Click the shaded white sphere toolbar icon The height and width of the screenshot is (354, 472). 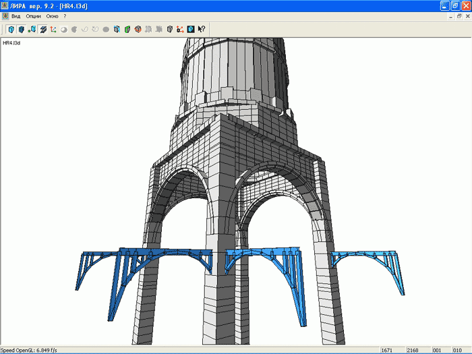(63, 29)
